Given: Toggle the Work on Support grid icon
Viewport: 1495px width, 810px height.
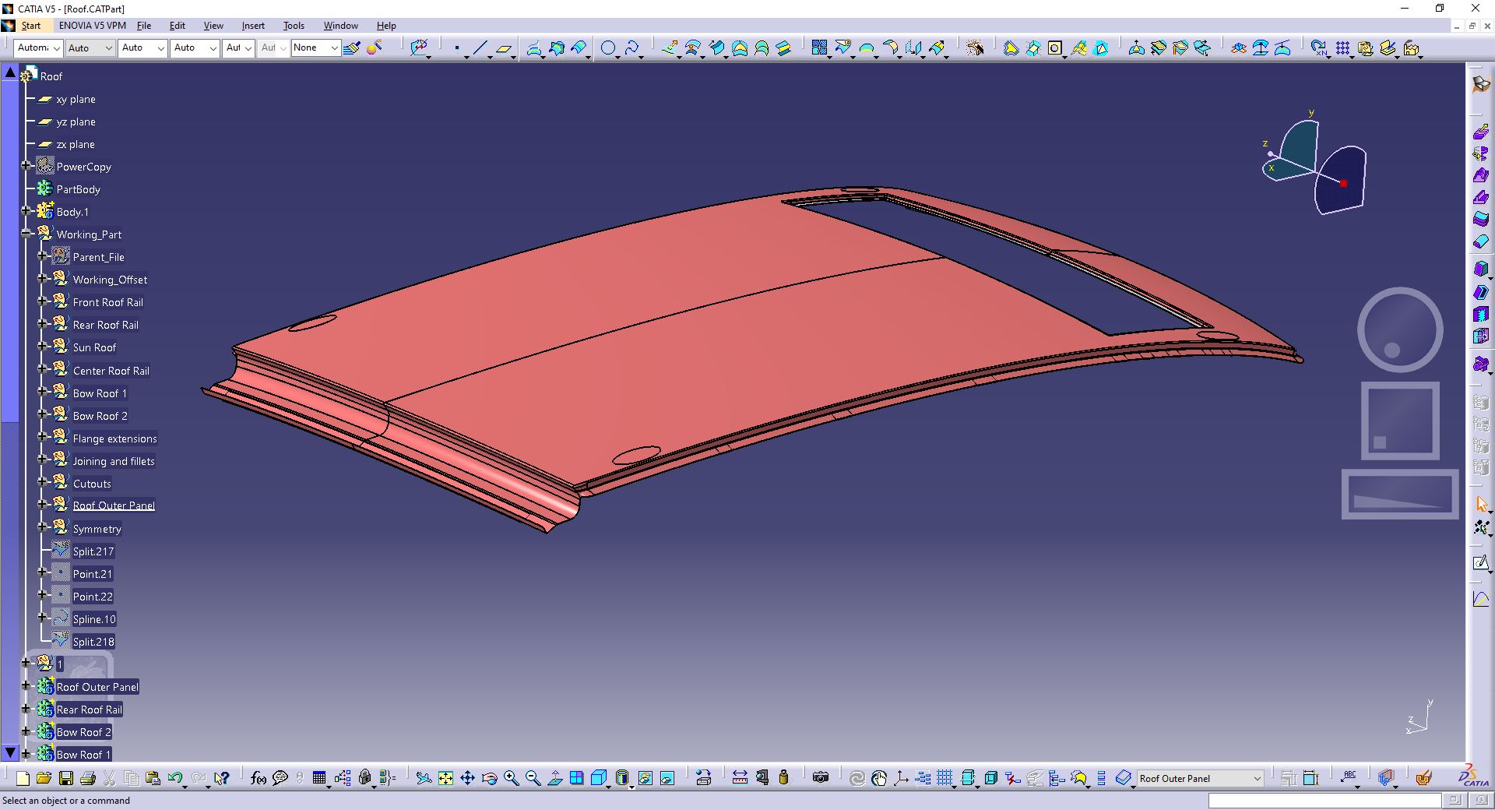Looking at the screenshot, I should click(944, 778).
